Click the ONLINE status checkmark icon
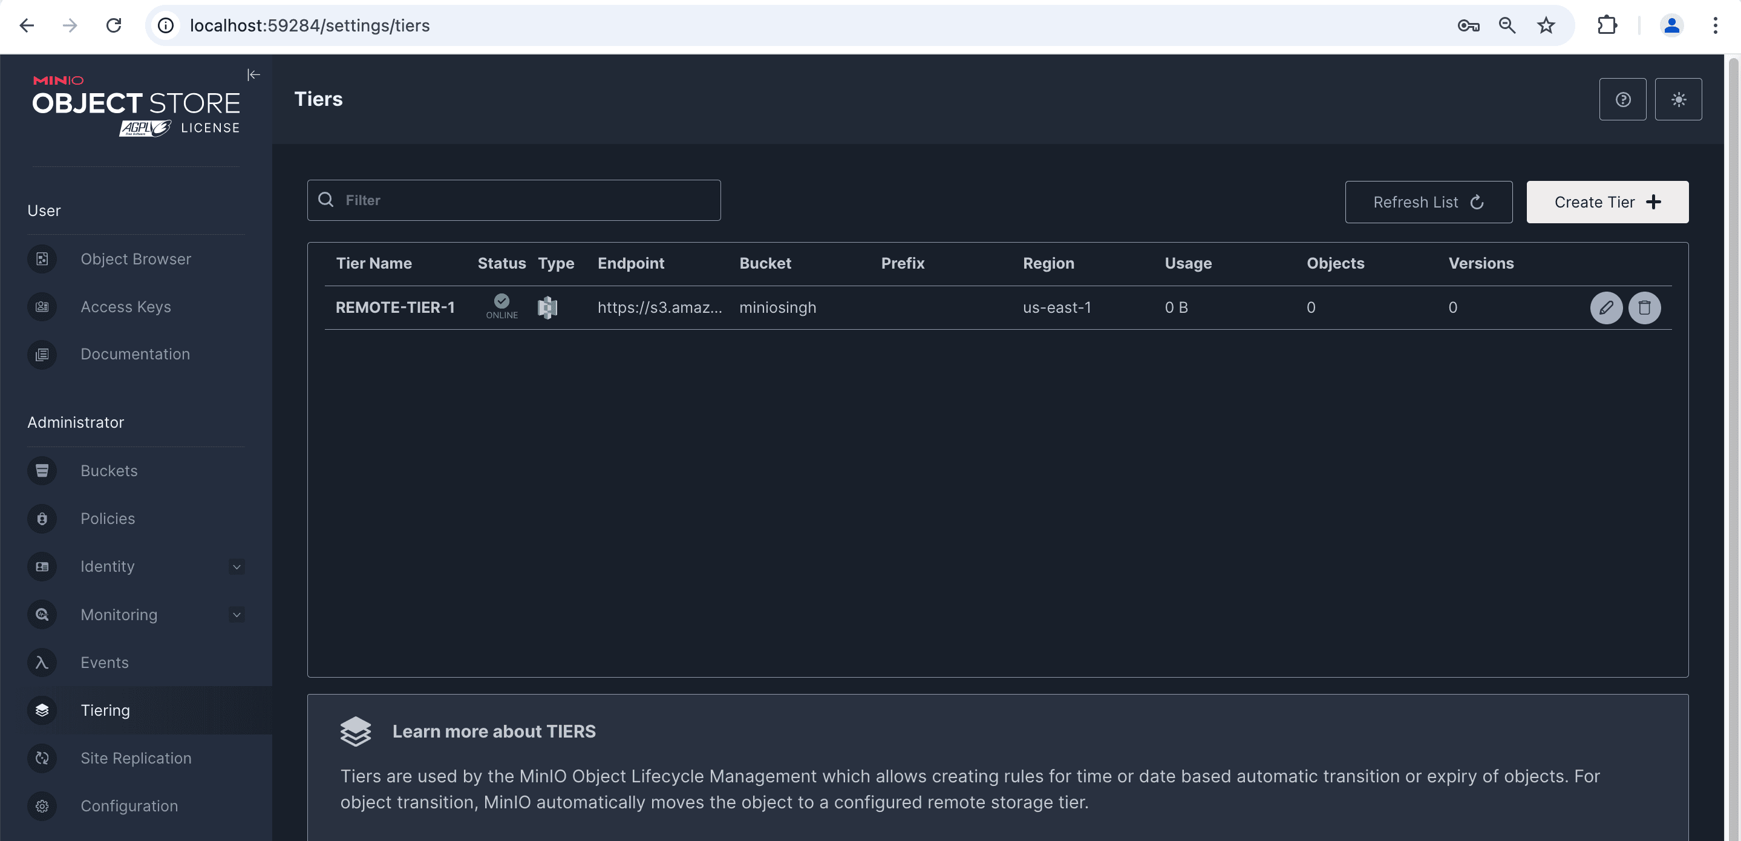Screen dimensions: 1741x841 502,301
